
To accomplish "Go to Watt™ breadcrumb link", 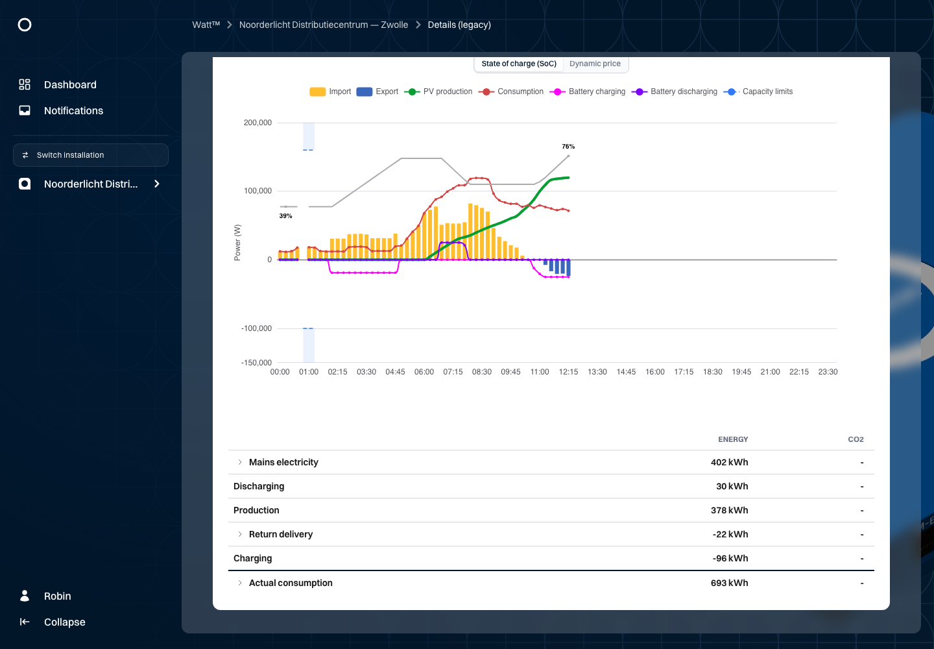I will coord(206,25).
